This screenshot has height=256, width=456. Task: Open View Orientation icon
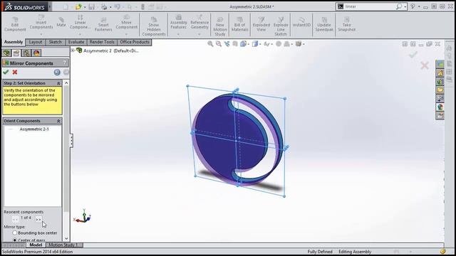pyautogui.click(x=243, y=44)
